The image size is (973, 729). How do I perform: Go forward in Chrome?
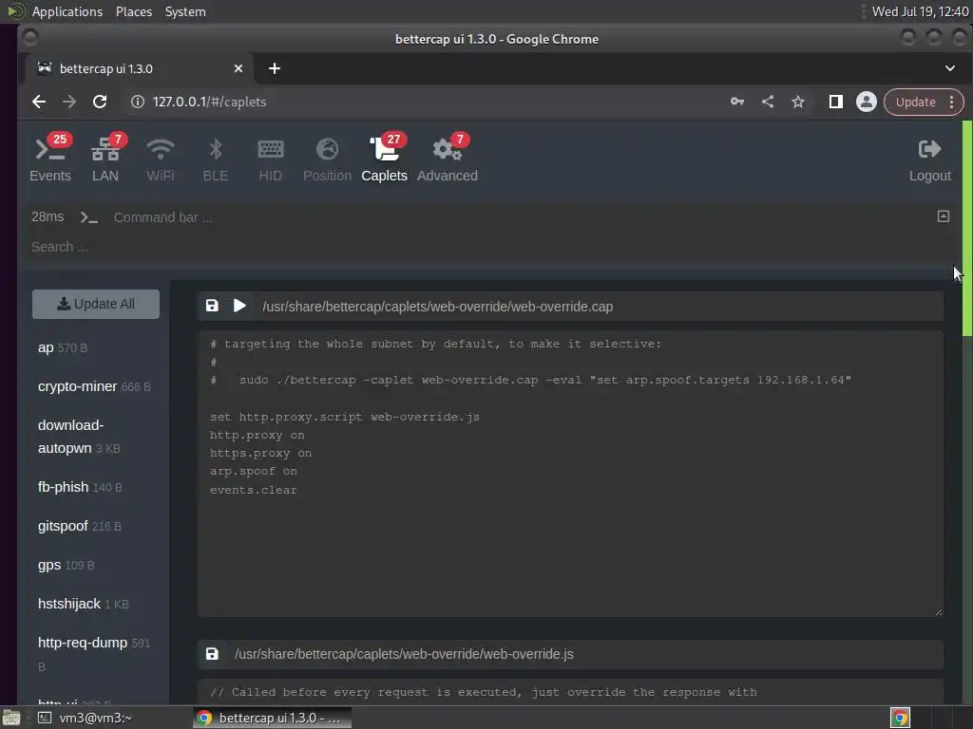(68, 102)
